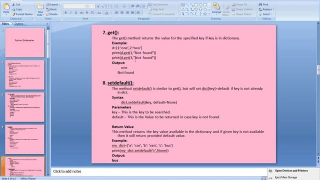Open Quick Styles gallery
The image size is (320, 180).
click(x=225, y=10)
